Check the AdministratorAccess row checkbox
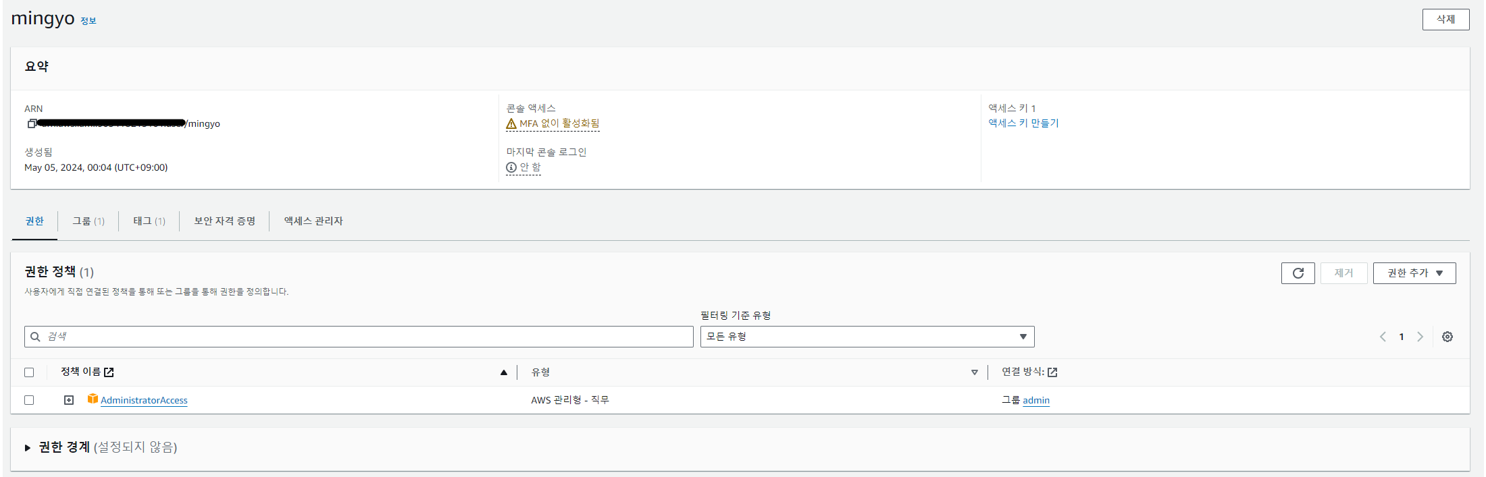This screenshot has height=477, width=1486. (29, 400)
